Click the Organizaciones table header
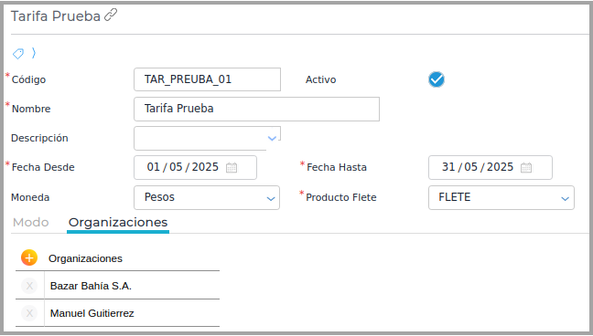Screen dimensions: 593x336 (85, 258)
